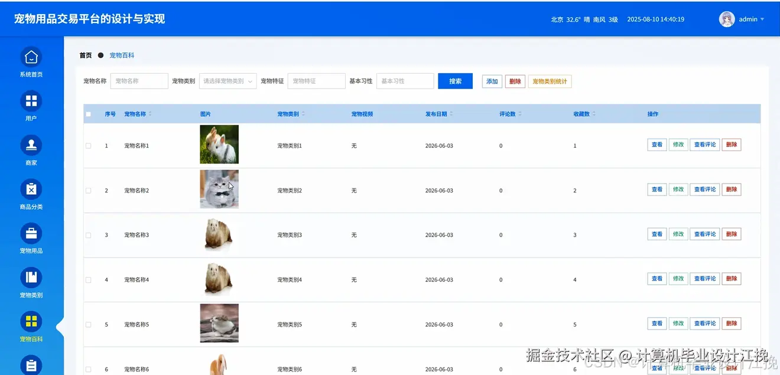Viewport: 780px width, 375px height.
Task: Select the 宠物百科 breadcrumb item
Action: pyautogui.click(x=122, y=56)
